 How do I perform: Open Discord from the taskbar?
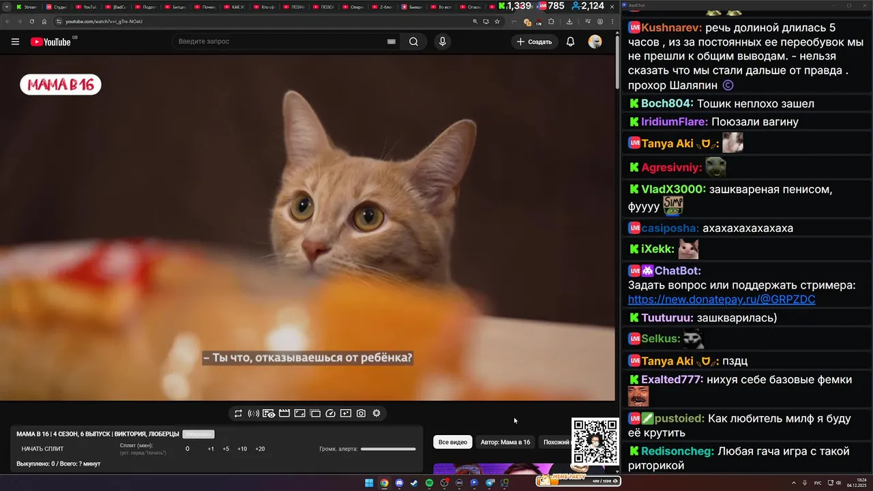399,483
